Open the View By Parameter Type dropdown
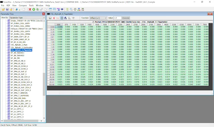Viewport: 214px width, 127px height. (x=27, y=18)
